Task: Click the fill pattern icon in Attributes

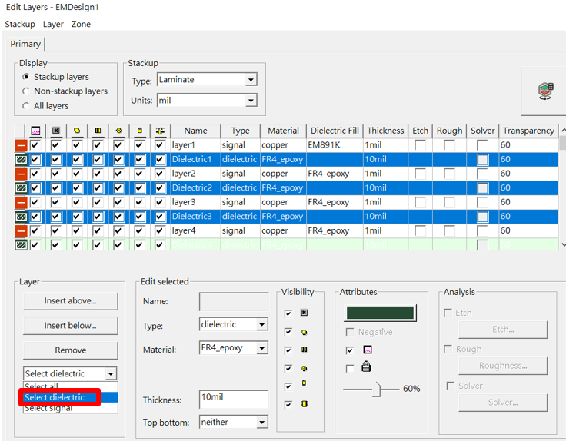Action: coord(368,350)
